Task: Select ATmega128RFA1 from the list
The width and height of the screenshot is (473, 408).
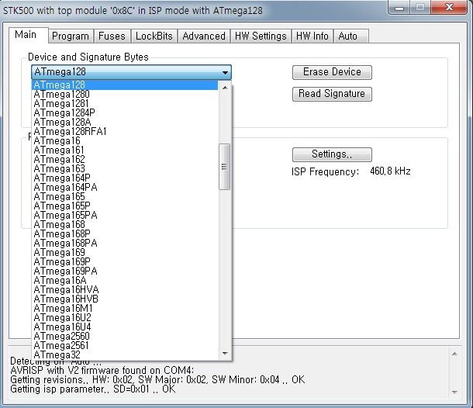Action: click(x=125, y=132)
